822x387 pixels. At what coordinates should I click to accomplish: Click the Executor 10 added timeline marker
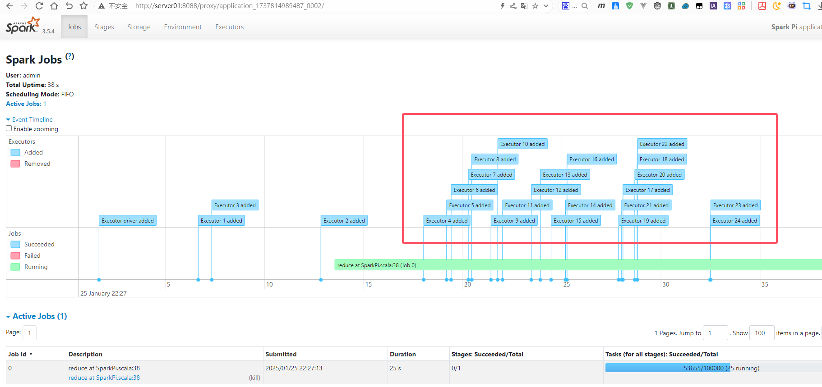[x=522, y=144]
